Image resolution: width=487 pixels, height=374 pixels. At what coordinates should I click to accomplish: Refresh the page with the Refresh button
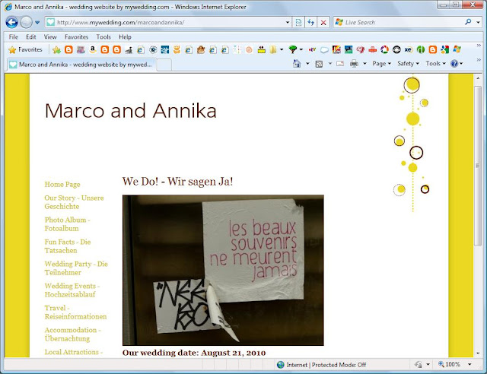coord(311,22)
